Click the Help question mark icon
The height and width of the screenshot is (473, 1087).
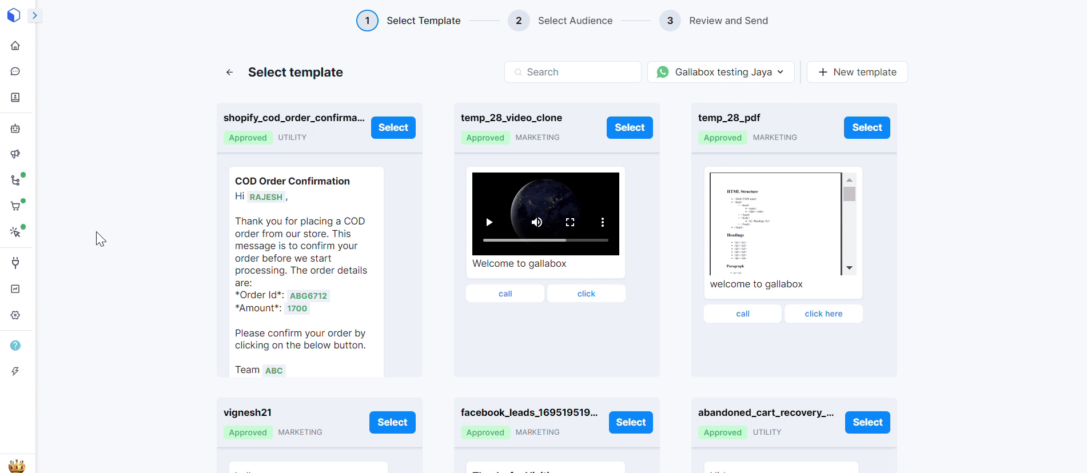tap(15, 346)
